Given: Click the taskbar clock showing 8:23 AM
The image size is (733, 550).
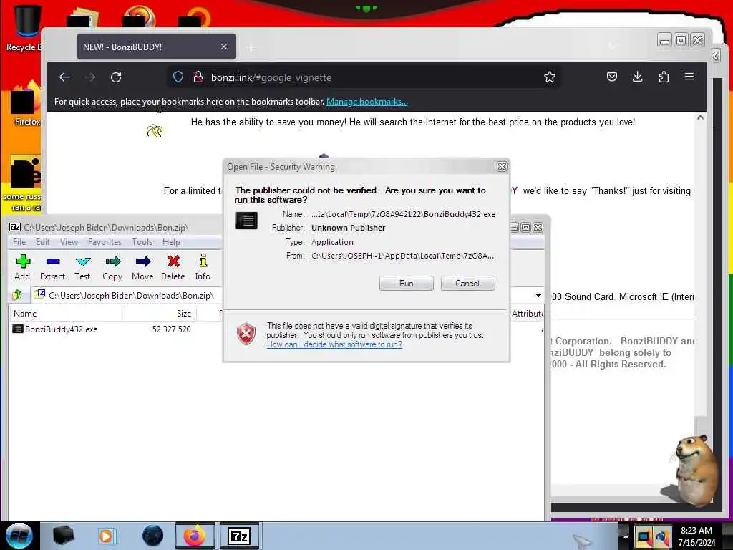Looking at the screenshot, I should click(697, 536).
